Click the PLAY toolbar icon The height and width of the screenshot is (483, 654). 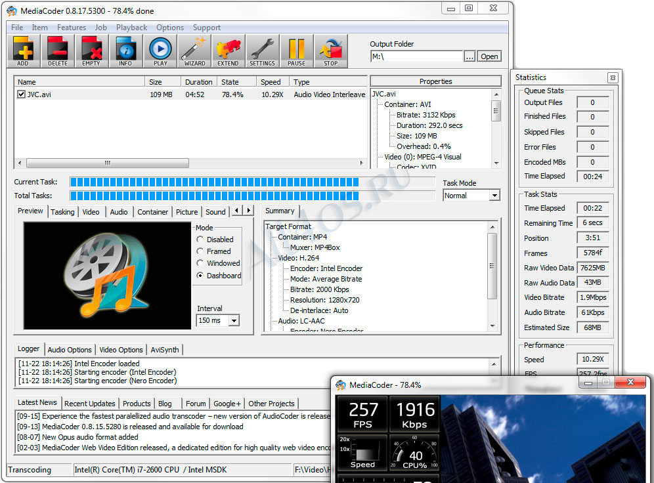(x=160, y=51)
